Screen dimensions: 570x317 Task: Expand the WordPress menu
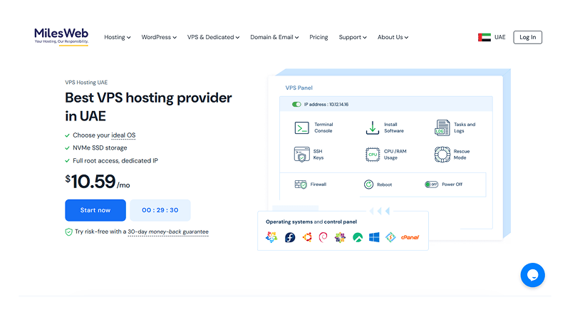tap(159, 37)
